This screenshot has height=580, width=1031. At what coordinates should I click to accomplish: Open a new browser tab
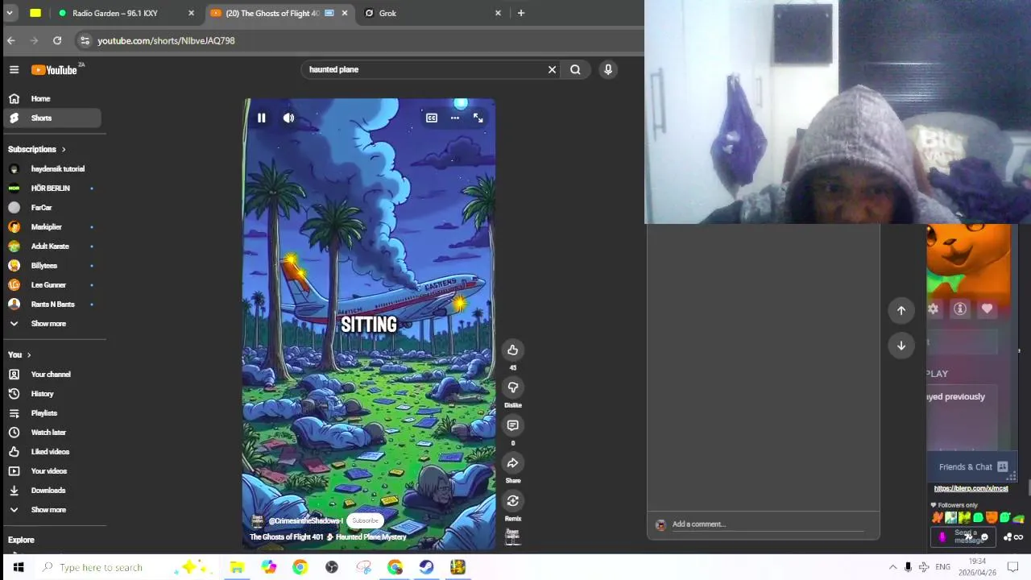pyautogui.click(x=521, y=13)
